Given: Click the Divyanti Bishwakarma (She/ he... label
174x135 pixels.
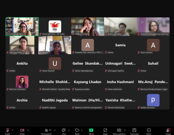Looking at the screenshot, I should (153, 34).
